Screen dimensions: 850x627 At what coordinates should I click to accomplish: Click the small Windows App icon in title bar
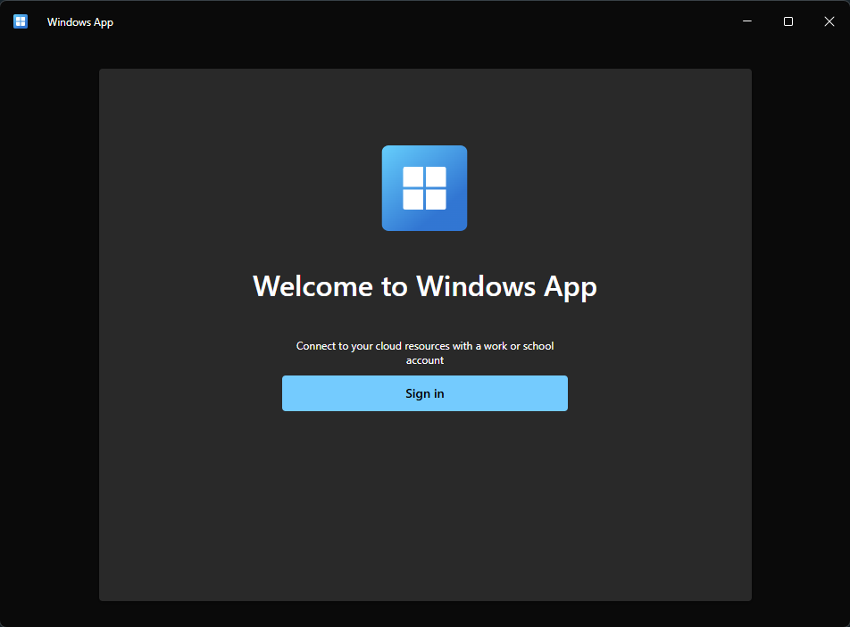pyautogui.click(x=21, y=21)
